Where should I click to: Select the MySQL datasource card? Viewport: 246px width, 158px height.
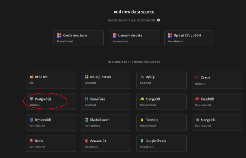pos(161,80)
